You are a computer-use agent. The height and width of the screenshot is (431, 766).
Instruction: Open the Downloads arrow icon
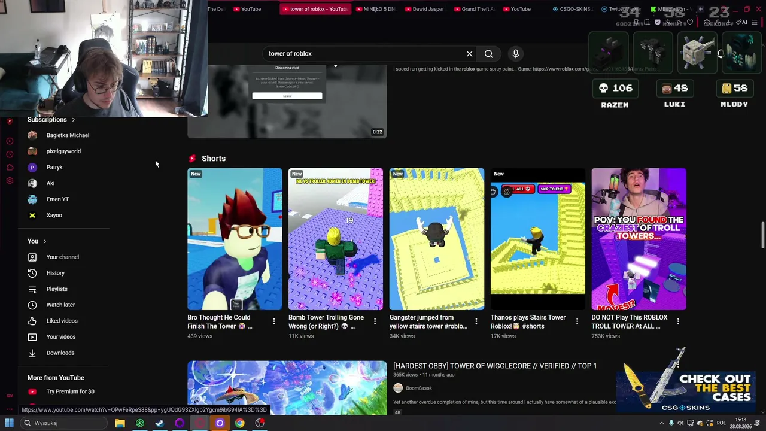coord(32,353)
